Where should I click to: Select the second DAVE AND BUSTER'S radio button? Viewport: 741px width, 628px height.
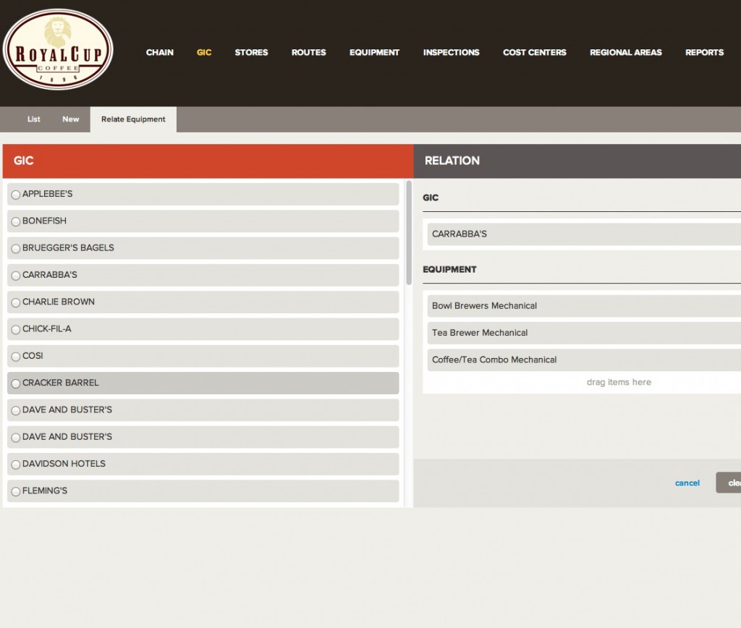click(x=16, y=438)
